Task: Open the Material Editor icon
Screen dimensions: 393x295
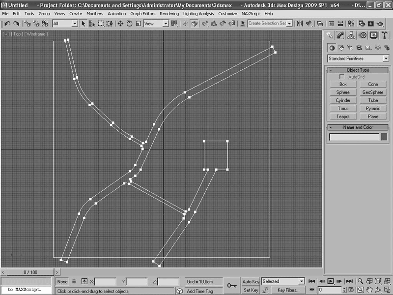Action: [x=351, y=24]
